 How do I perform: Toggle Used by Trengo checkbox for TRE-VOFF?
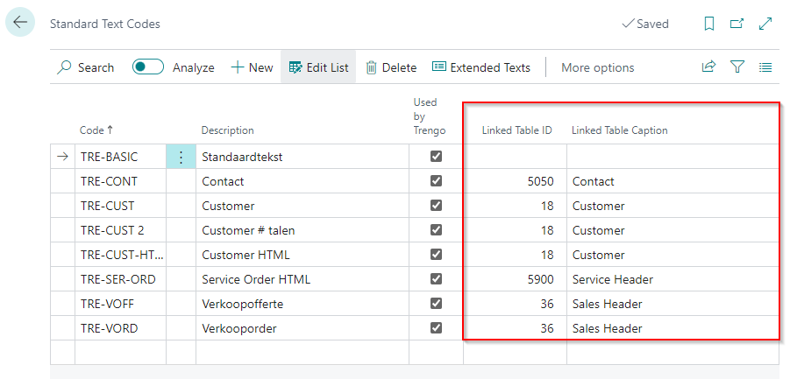tap(436, 304)
